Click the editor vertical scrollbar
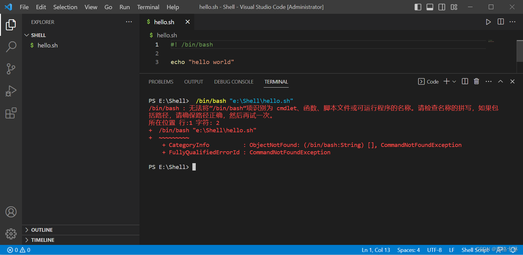 [x=520, y=51]
